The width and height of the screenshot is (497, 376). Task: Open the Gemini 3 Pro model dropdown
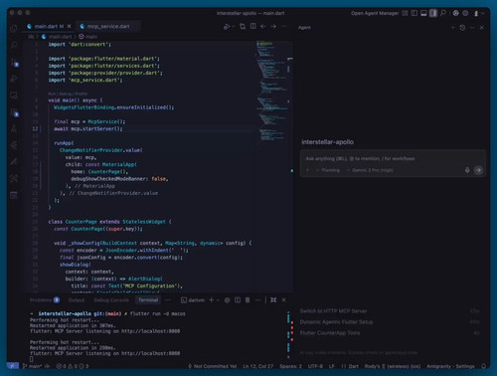[370, 170]
